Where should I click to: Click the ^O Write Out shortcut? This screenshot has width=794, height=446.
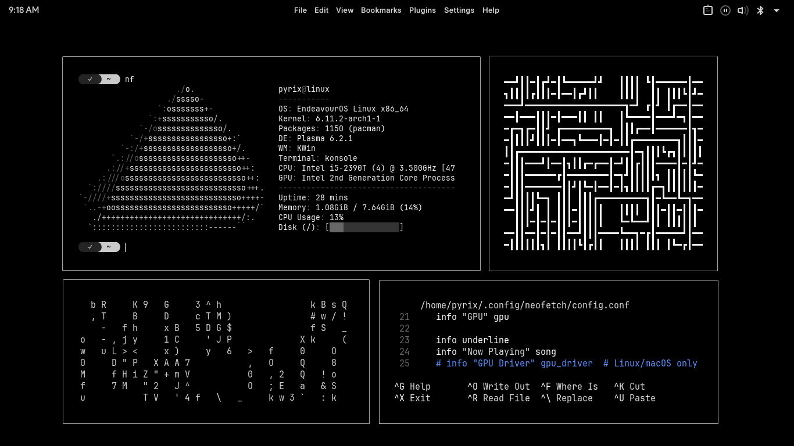coord(499,387)
